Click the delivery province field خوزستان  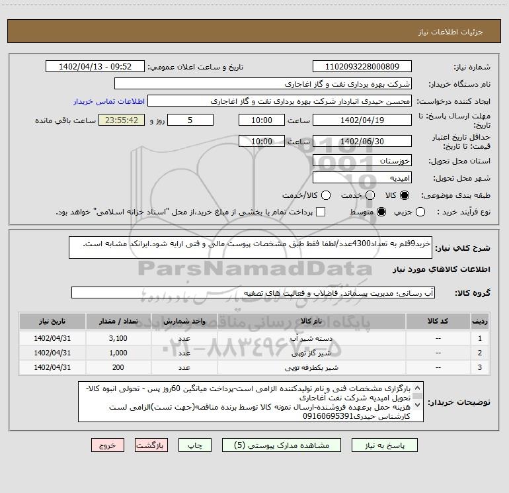click(x=362, y=161)
